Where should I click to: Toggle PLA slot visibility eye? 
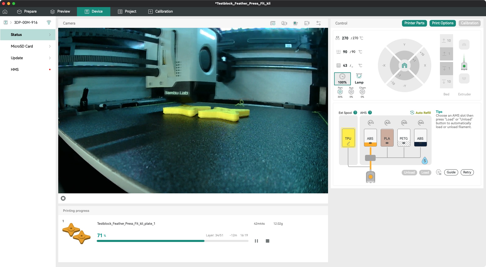coord(387,143)
